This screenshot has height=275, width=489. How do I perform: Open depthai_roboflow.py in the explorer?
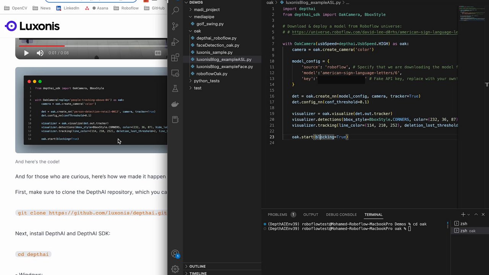click(x=216, y=38)
